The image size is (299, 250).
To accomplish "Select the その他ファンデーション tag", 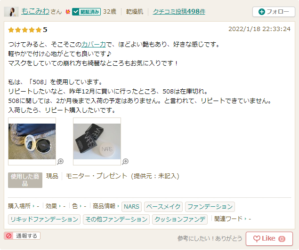I will (116, 219).
